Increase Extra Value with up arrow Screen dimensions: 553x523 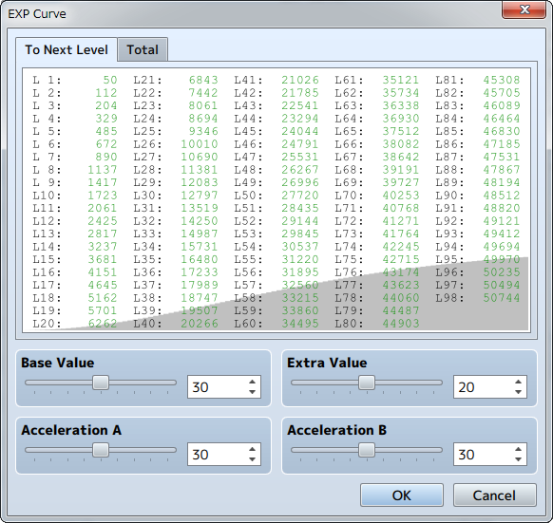coord(518,382)
